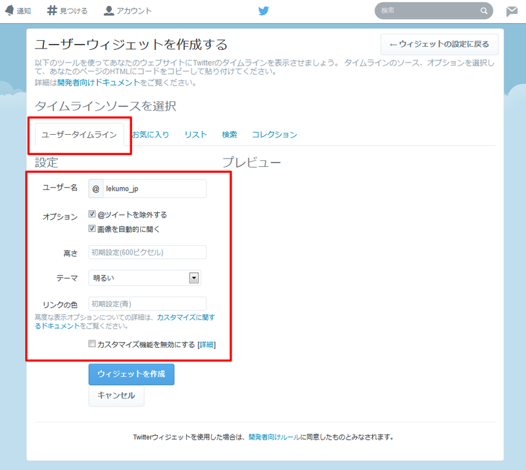Open the 開発者向けルール link
The height and width of the screenshot is (470, 526).
click(x=274, y=437)
